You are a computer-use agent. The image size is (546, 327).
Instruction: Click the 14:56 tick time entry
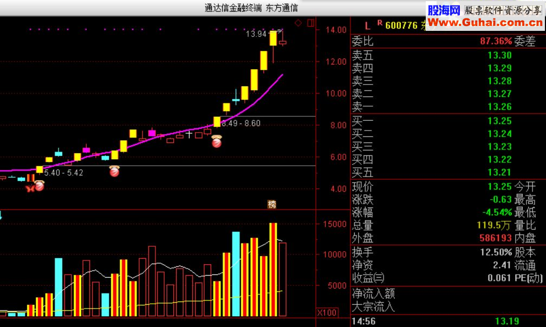tap(363, 322)
